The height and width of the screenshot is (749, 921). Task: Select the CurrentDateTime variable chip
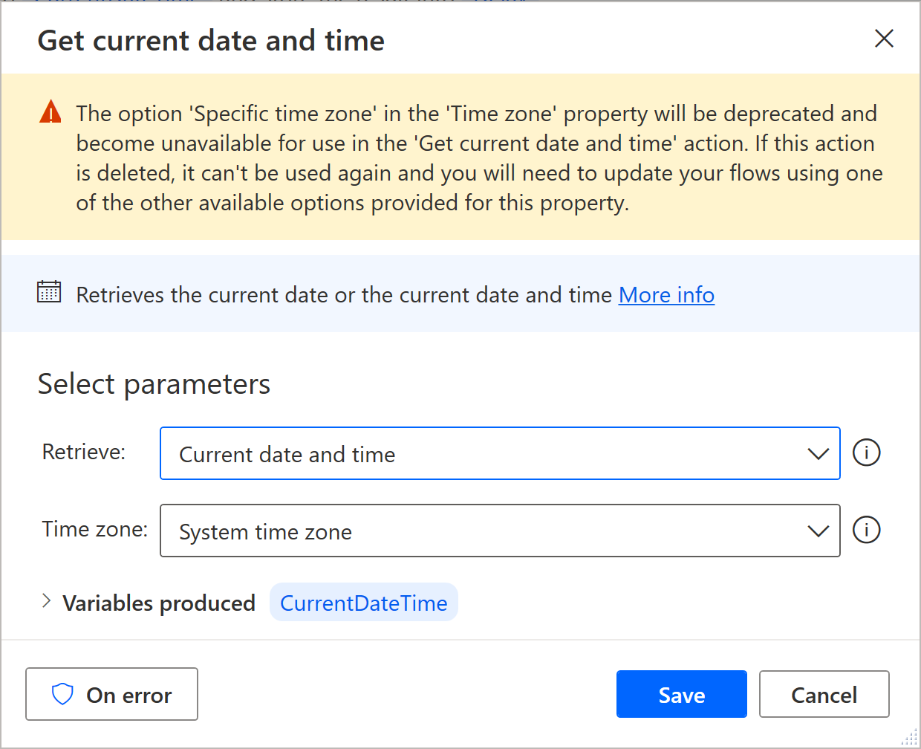(363, 603)
